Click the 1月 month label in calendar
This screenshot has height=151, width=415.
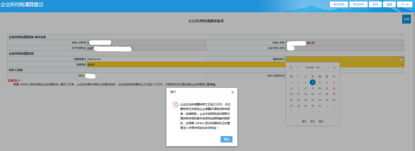click(318, 67)
